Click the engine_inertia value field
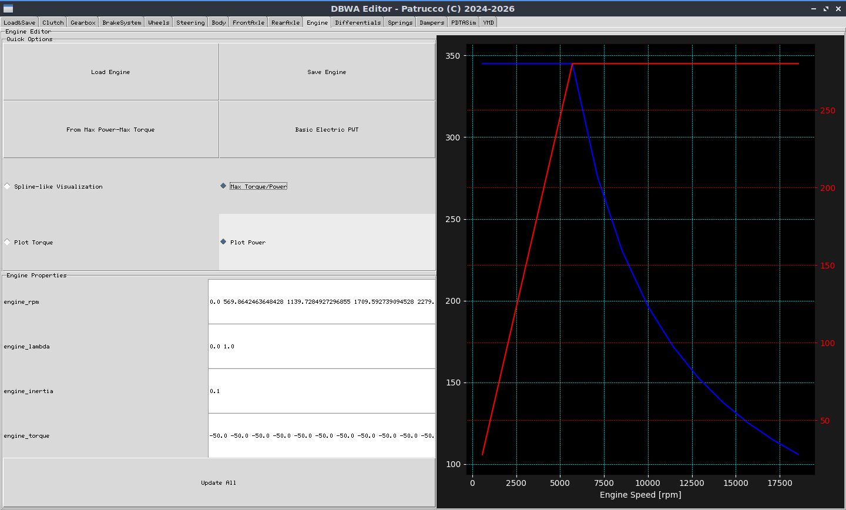Viewport: 846px width, 510px height. [321, 391]
